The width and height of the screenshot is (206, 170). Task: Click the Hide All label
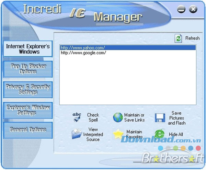176,134
